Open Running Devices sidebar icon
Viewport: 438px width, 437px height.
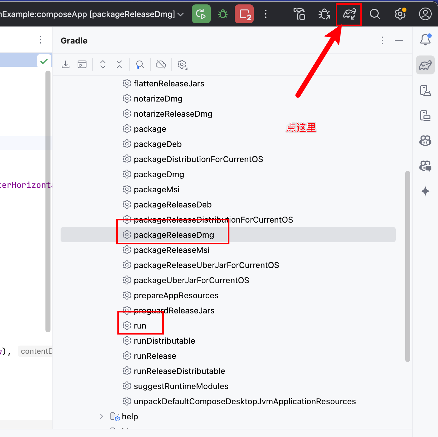(425, 116)
